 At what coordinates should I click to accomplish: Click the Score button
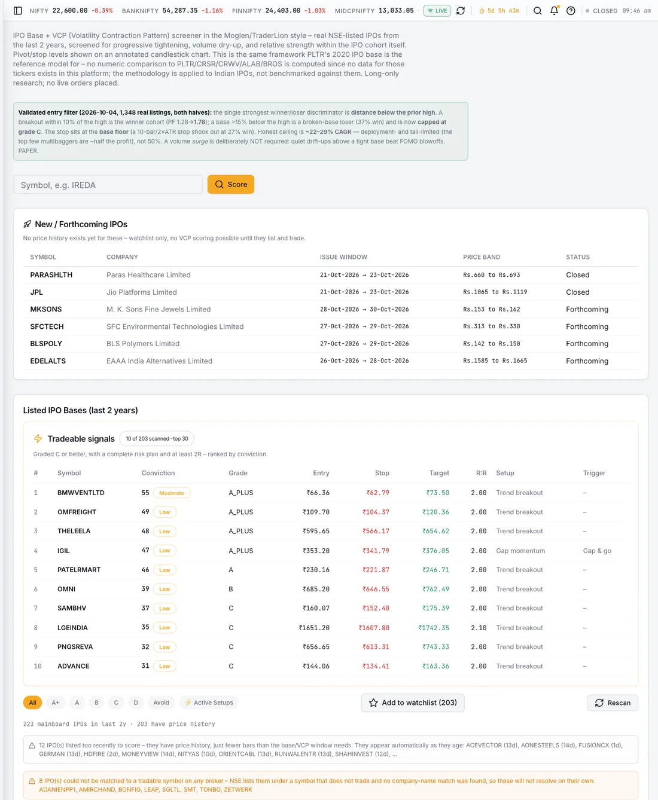(x=231, y=185)
